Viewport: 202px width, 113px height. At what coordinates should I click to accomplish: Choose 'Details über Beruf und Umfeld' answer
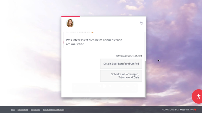121,64
